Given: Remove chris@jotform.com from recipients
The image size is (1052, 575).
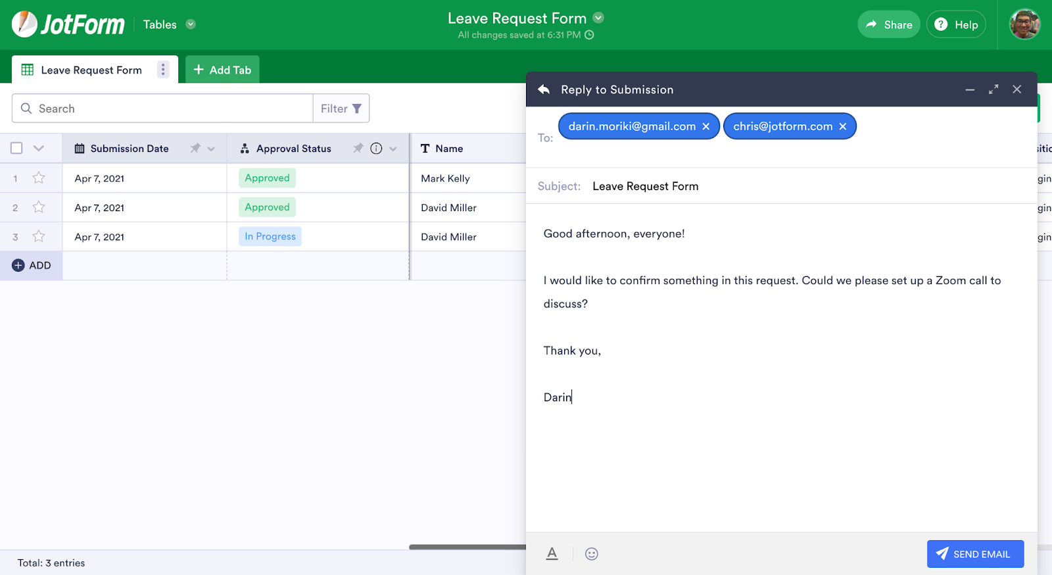Looking at the screenshot, I should coord(843,126).
